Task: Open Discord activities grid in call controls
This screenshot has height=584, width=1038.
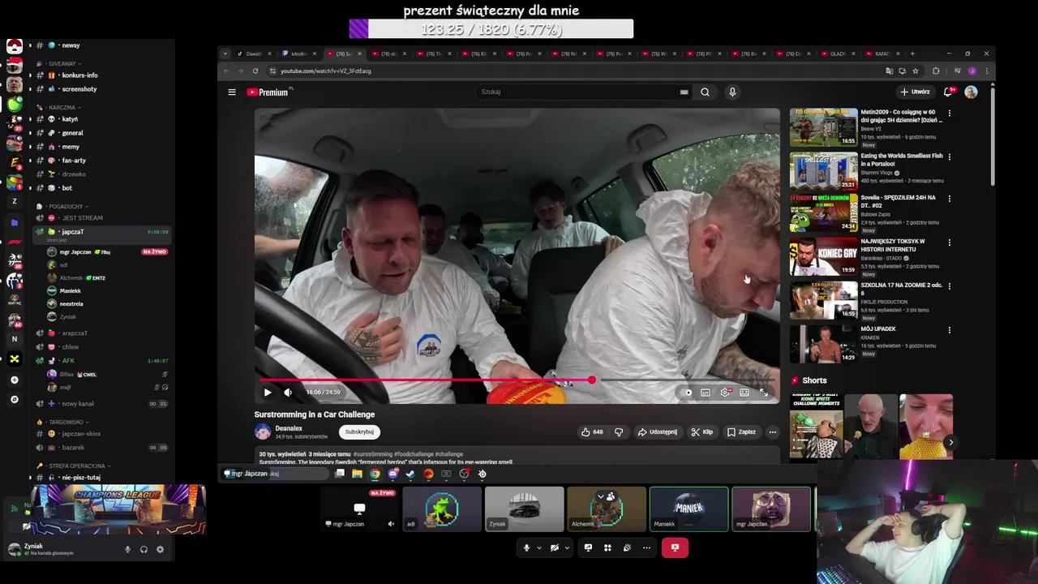Action: (x=607, y=547)
